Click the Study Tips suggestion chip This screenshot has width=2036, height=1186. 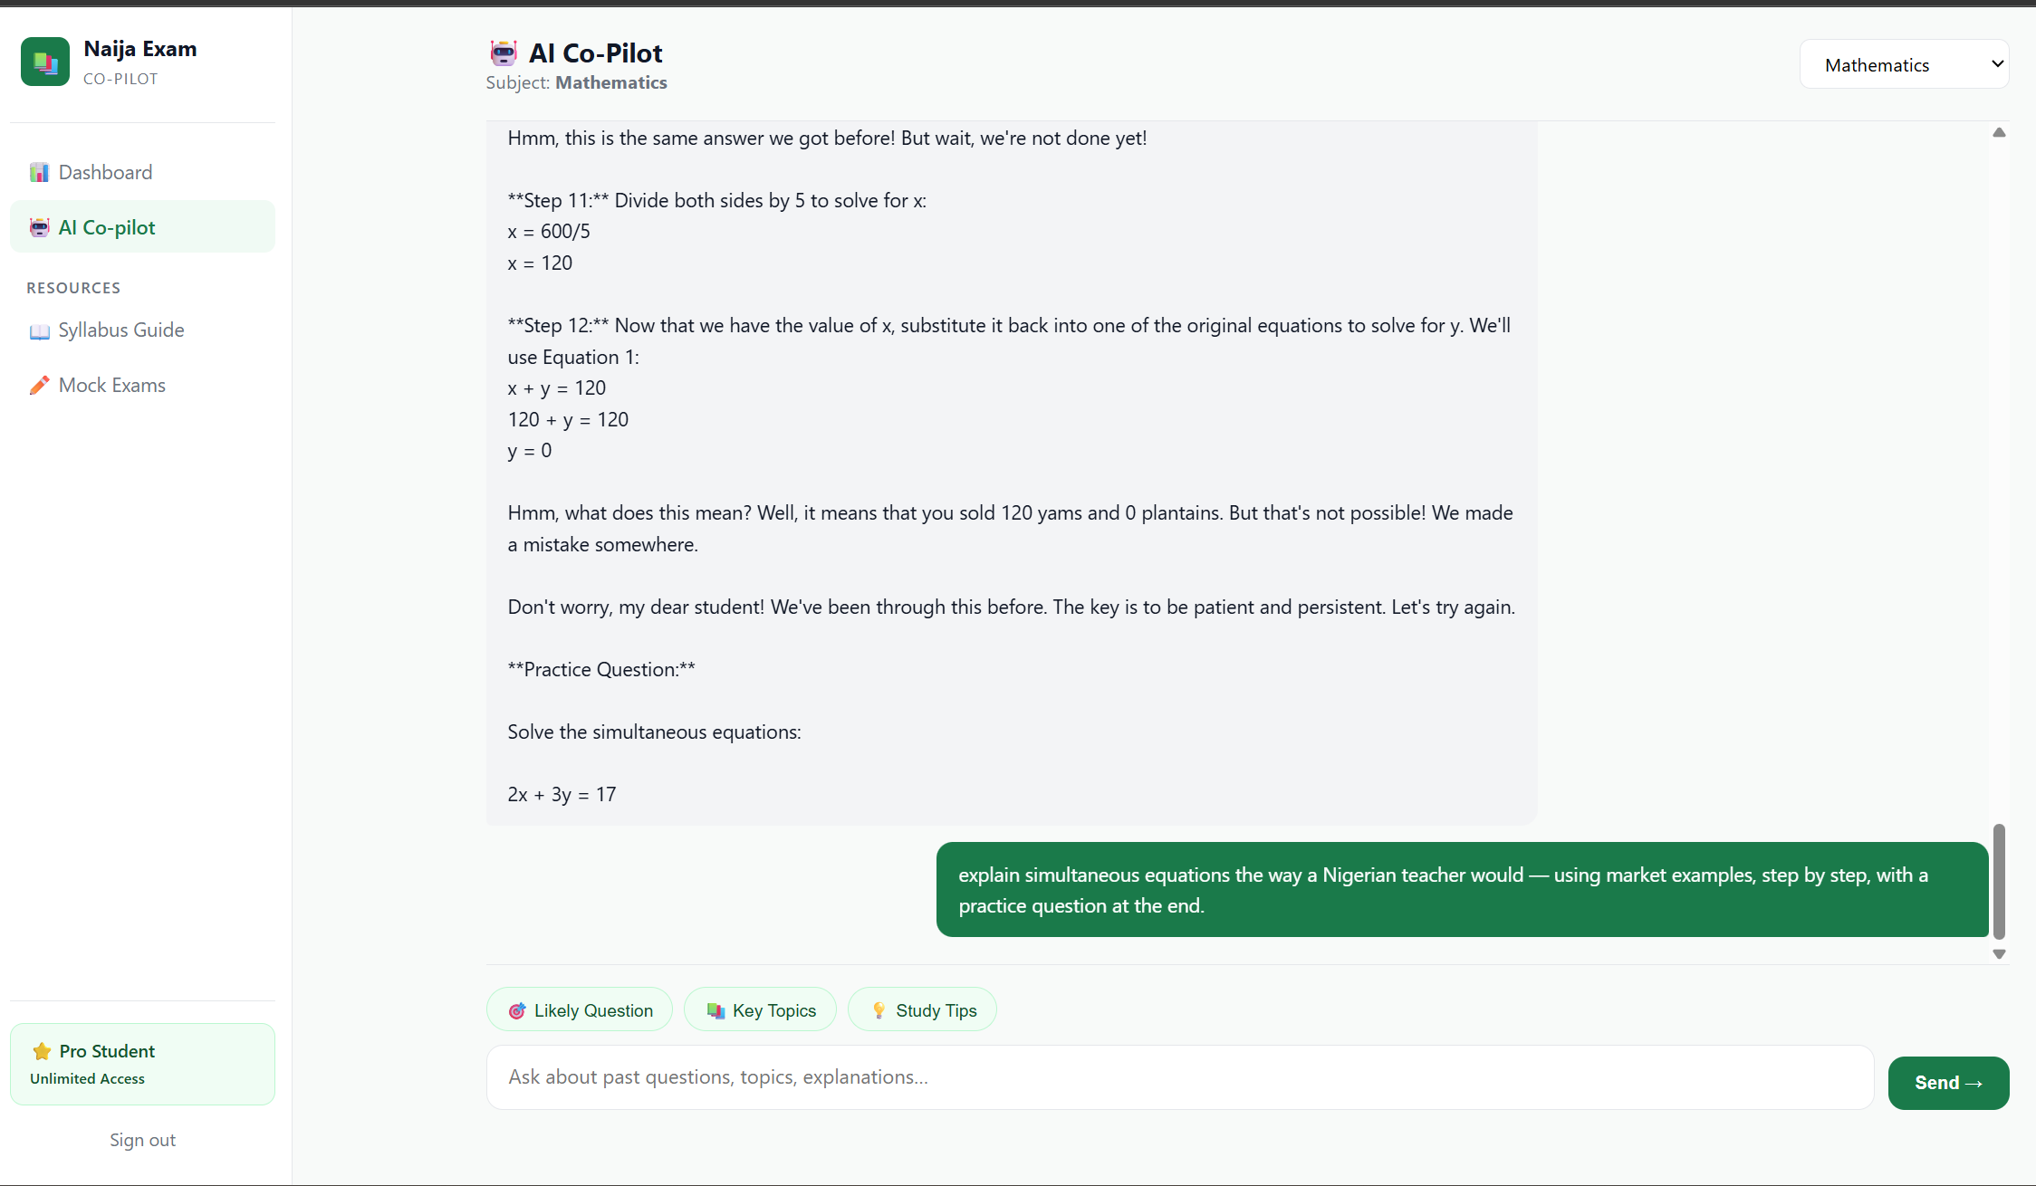[922, 1009]
